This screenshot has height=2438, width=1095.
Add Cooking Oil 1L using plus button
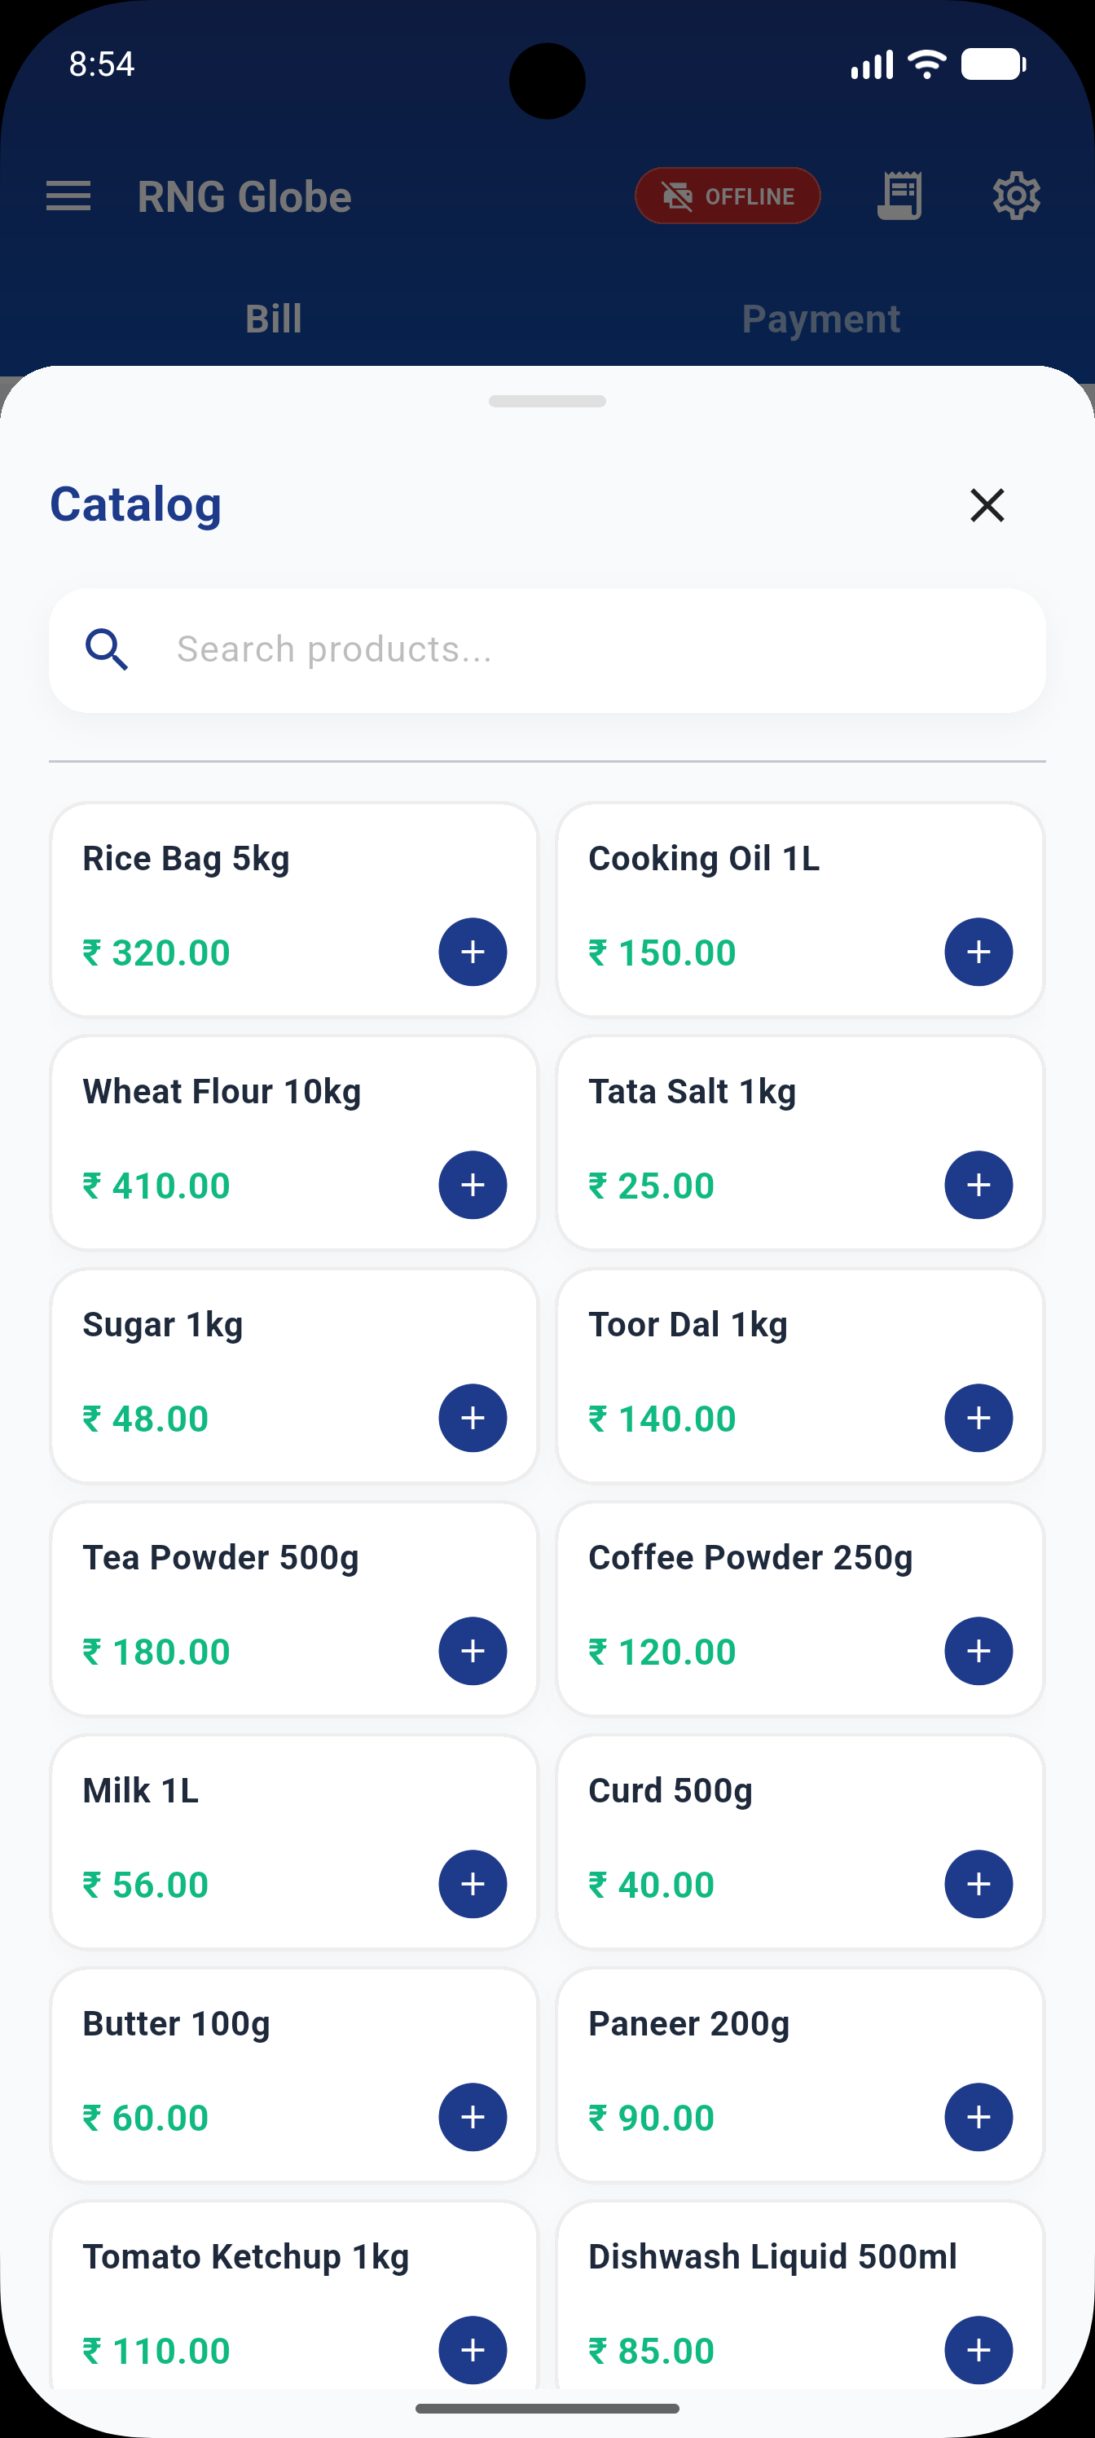(x=978, y=951)
